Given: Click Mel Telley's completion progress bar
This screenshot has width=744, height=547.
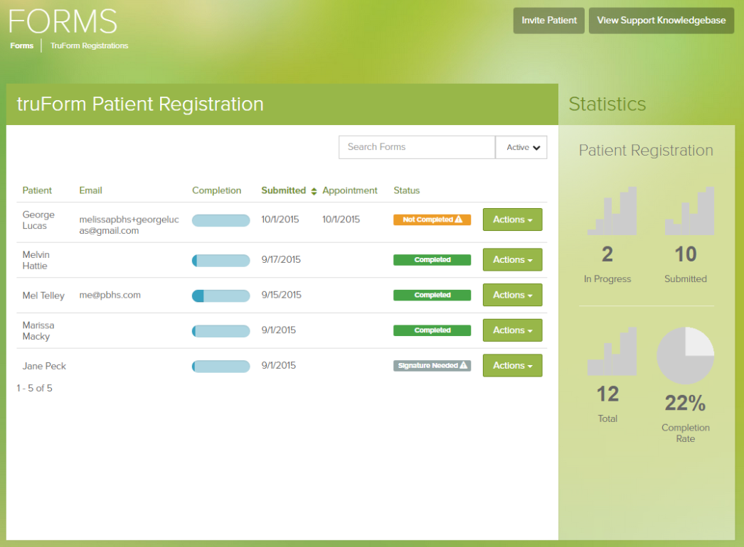Looking at the screenshot, I should 220,296.
